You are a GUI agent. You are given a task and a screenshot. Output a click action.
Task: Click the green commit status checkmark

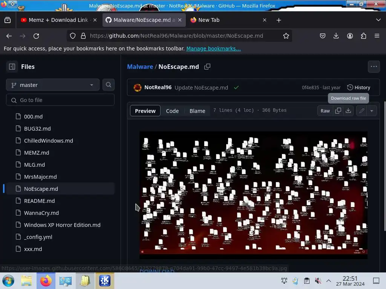(236, 87)
